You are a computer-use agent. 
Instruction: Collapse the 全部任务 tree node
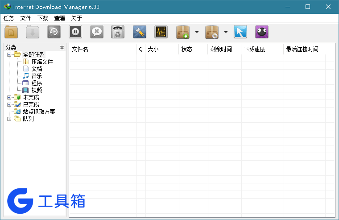pos(9,54)
